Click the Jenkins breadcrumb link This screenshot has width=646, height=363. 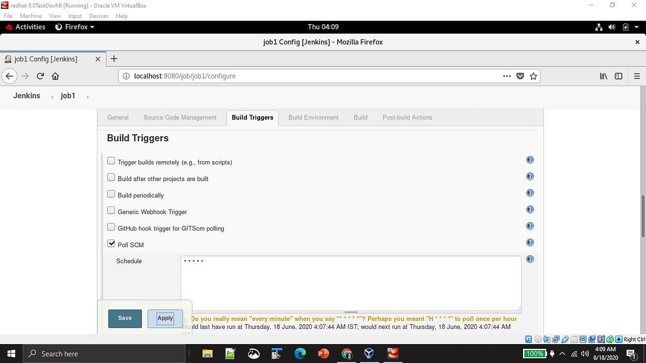click(26, 96)
